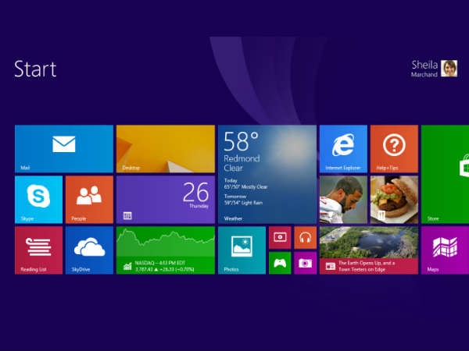Open the small magenta Camera tile
Image resolution: width=469 pixels, height=351 pixels.
[306, 263]
